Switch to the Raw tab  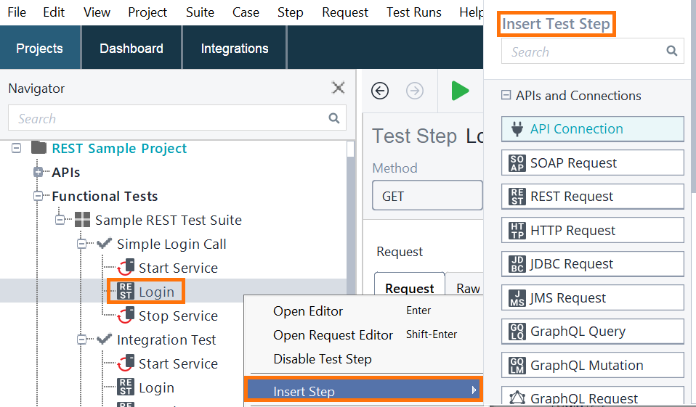tap(468, 288)
